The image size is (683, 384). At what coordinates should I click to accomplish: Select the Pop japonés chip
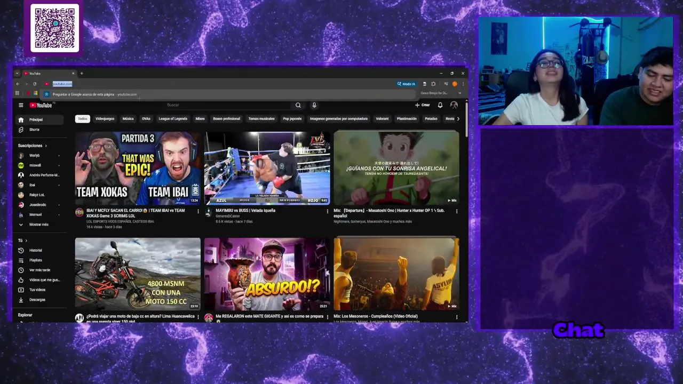click(292, 119)
